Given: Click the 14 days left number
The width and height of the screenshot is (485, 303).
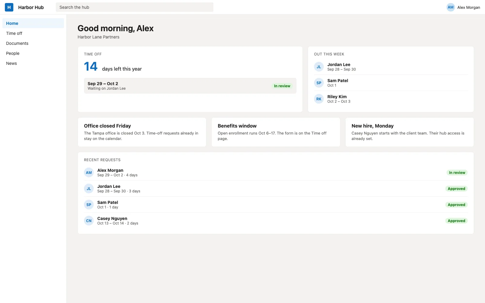Looking at the screenshot, I should pos(91,67).
